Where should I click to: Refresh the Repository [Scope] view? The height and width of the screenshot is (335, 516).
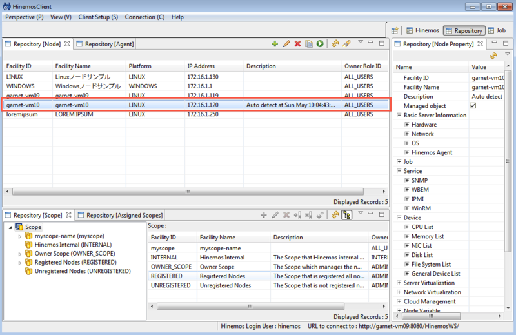pos(335,215)
